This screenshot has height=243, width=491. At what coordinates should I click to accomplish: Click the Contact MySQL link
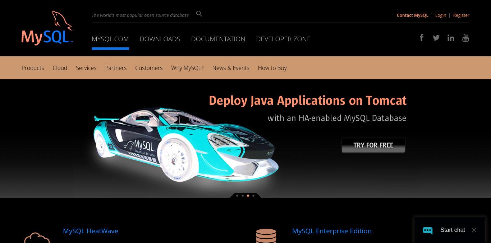point(413,15)
